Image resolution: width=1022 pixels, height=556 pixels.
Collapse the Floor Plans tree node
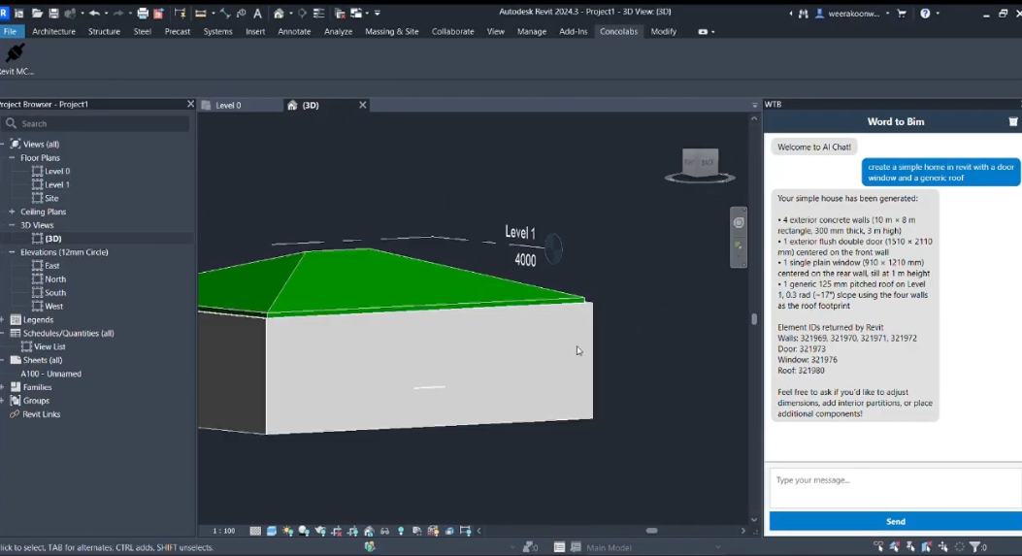click(x=12, y=158)
